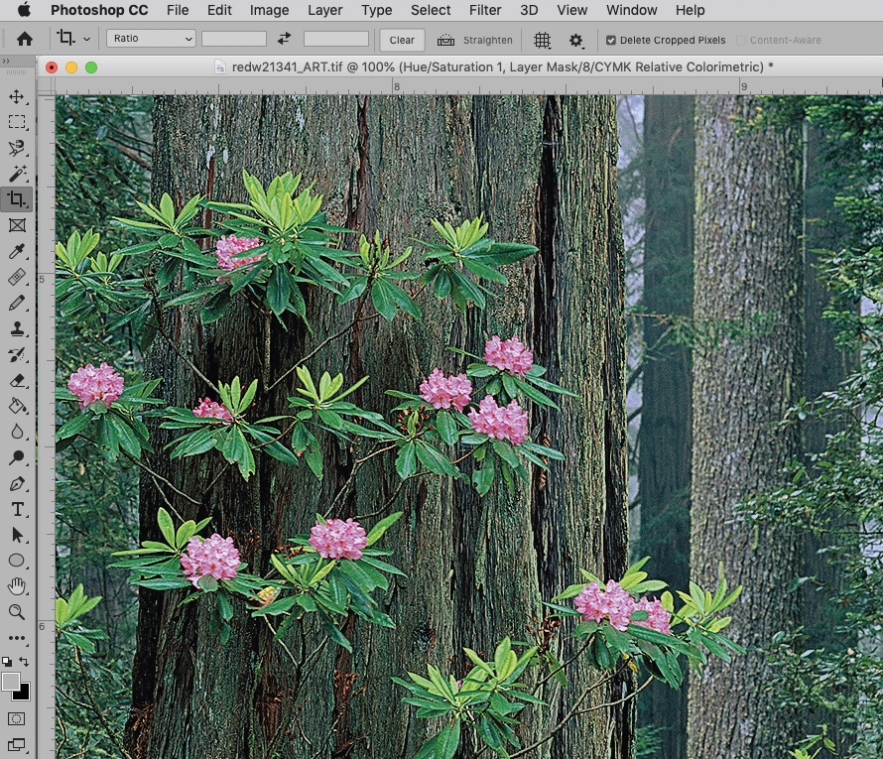The height and width of the screenshot is (759, 883).
Task: Open the crop overlay grid options
Action: click(542, 40)
